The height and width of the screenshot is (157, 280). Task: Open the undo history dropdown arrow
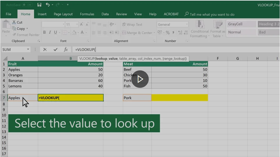[52, 5]
